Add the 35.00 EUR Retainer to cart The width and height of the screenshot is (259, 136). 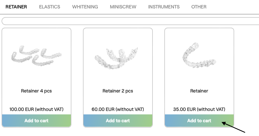coord(199,121)
